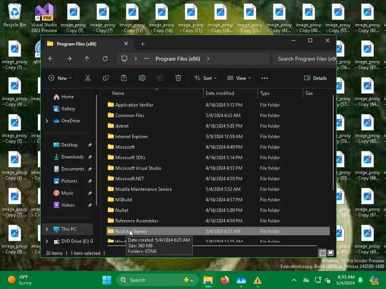386x289 pixels.
Task: Open the address bar ellipsis breadcrumb
Action: coord(147,59)
